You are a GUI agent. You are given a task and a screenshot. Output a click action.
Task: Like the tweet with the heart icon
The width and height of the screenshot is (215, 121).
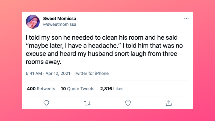pos(128,103)
